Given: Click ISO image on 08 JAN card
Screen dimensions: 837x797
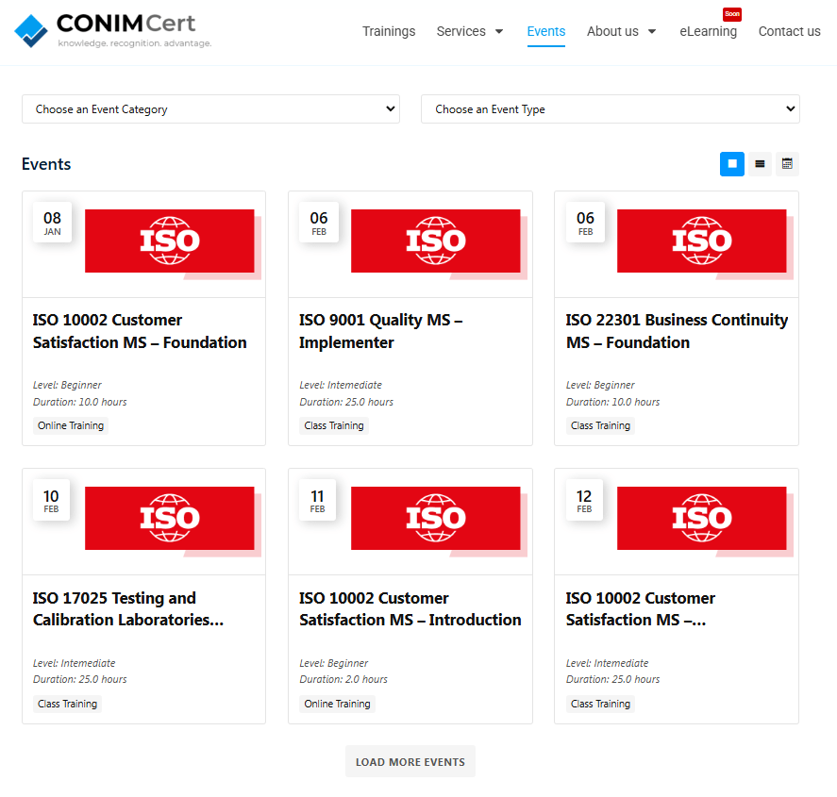Looking at the screenshot, I should click(173, 243).
